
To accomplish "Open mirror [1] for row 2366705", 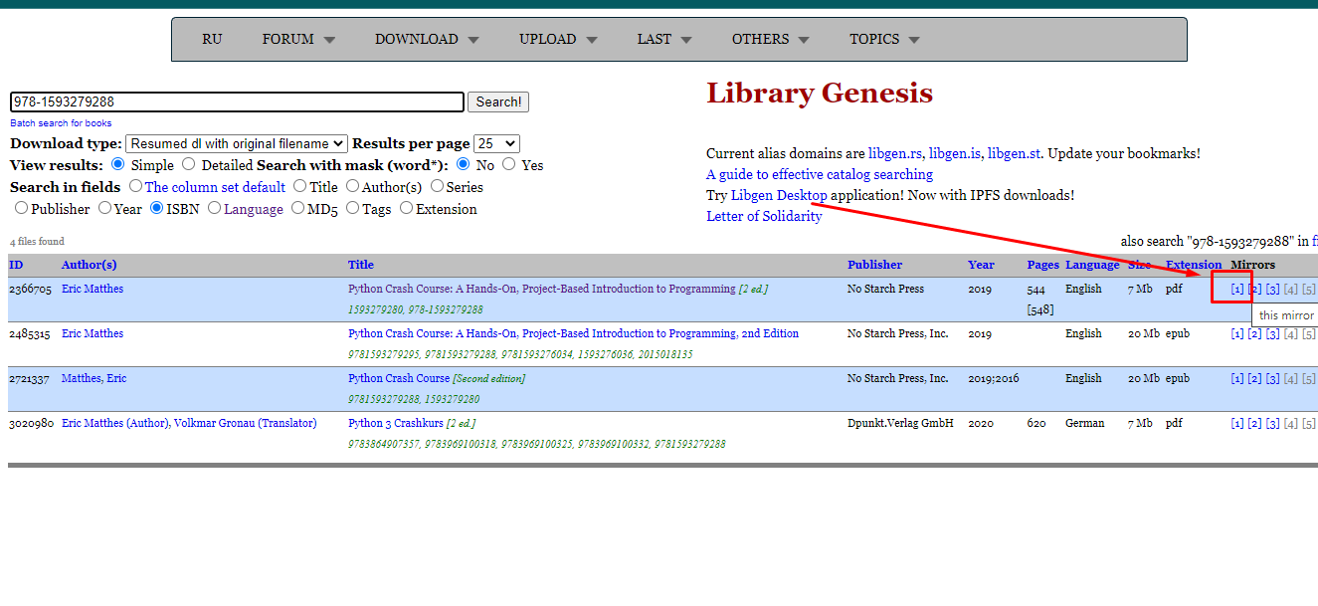I will (x=1237, y=290).
